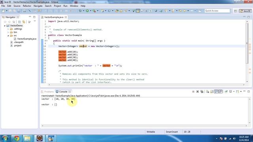Collapse the src folder
The height and width of the screenshot is (142, 253).
(x=8, y=35)
